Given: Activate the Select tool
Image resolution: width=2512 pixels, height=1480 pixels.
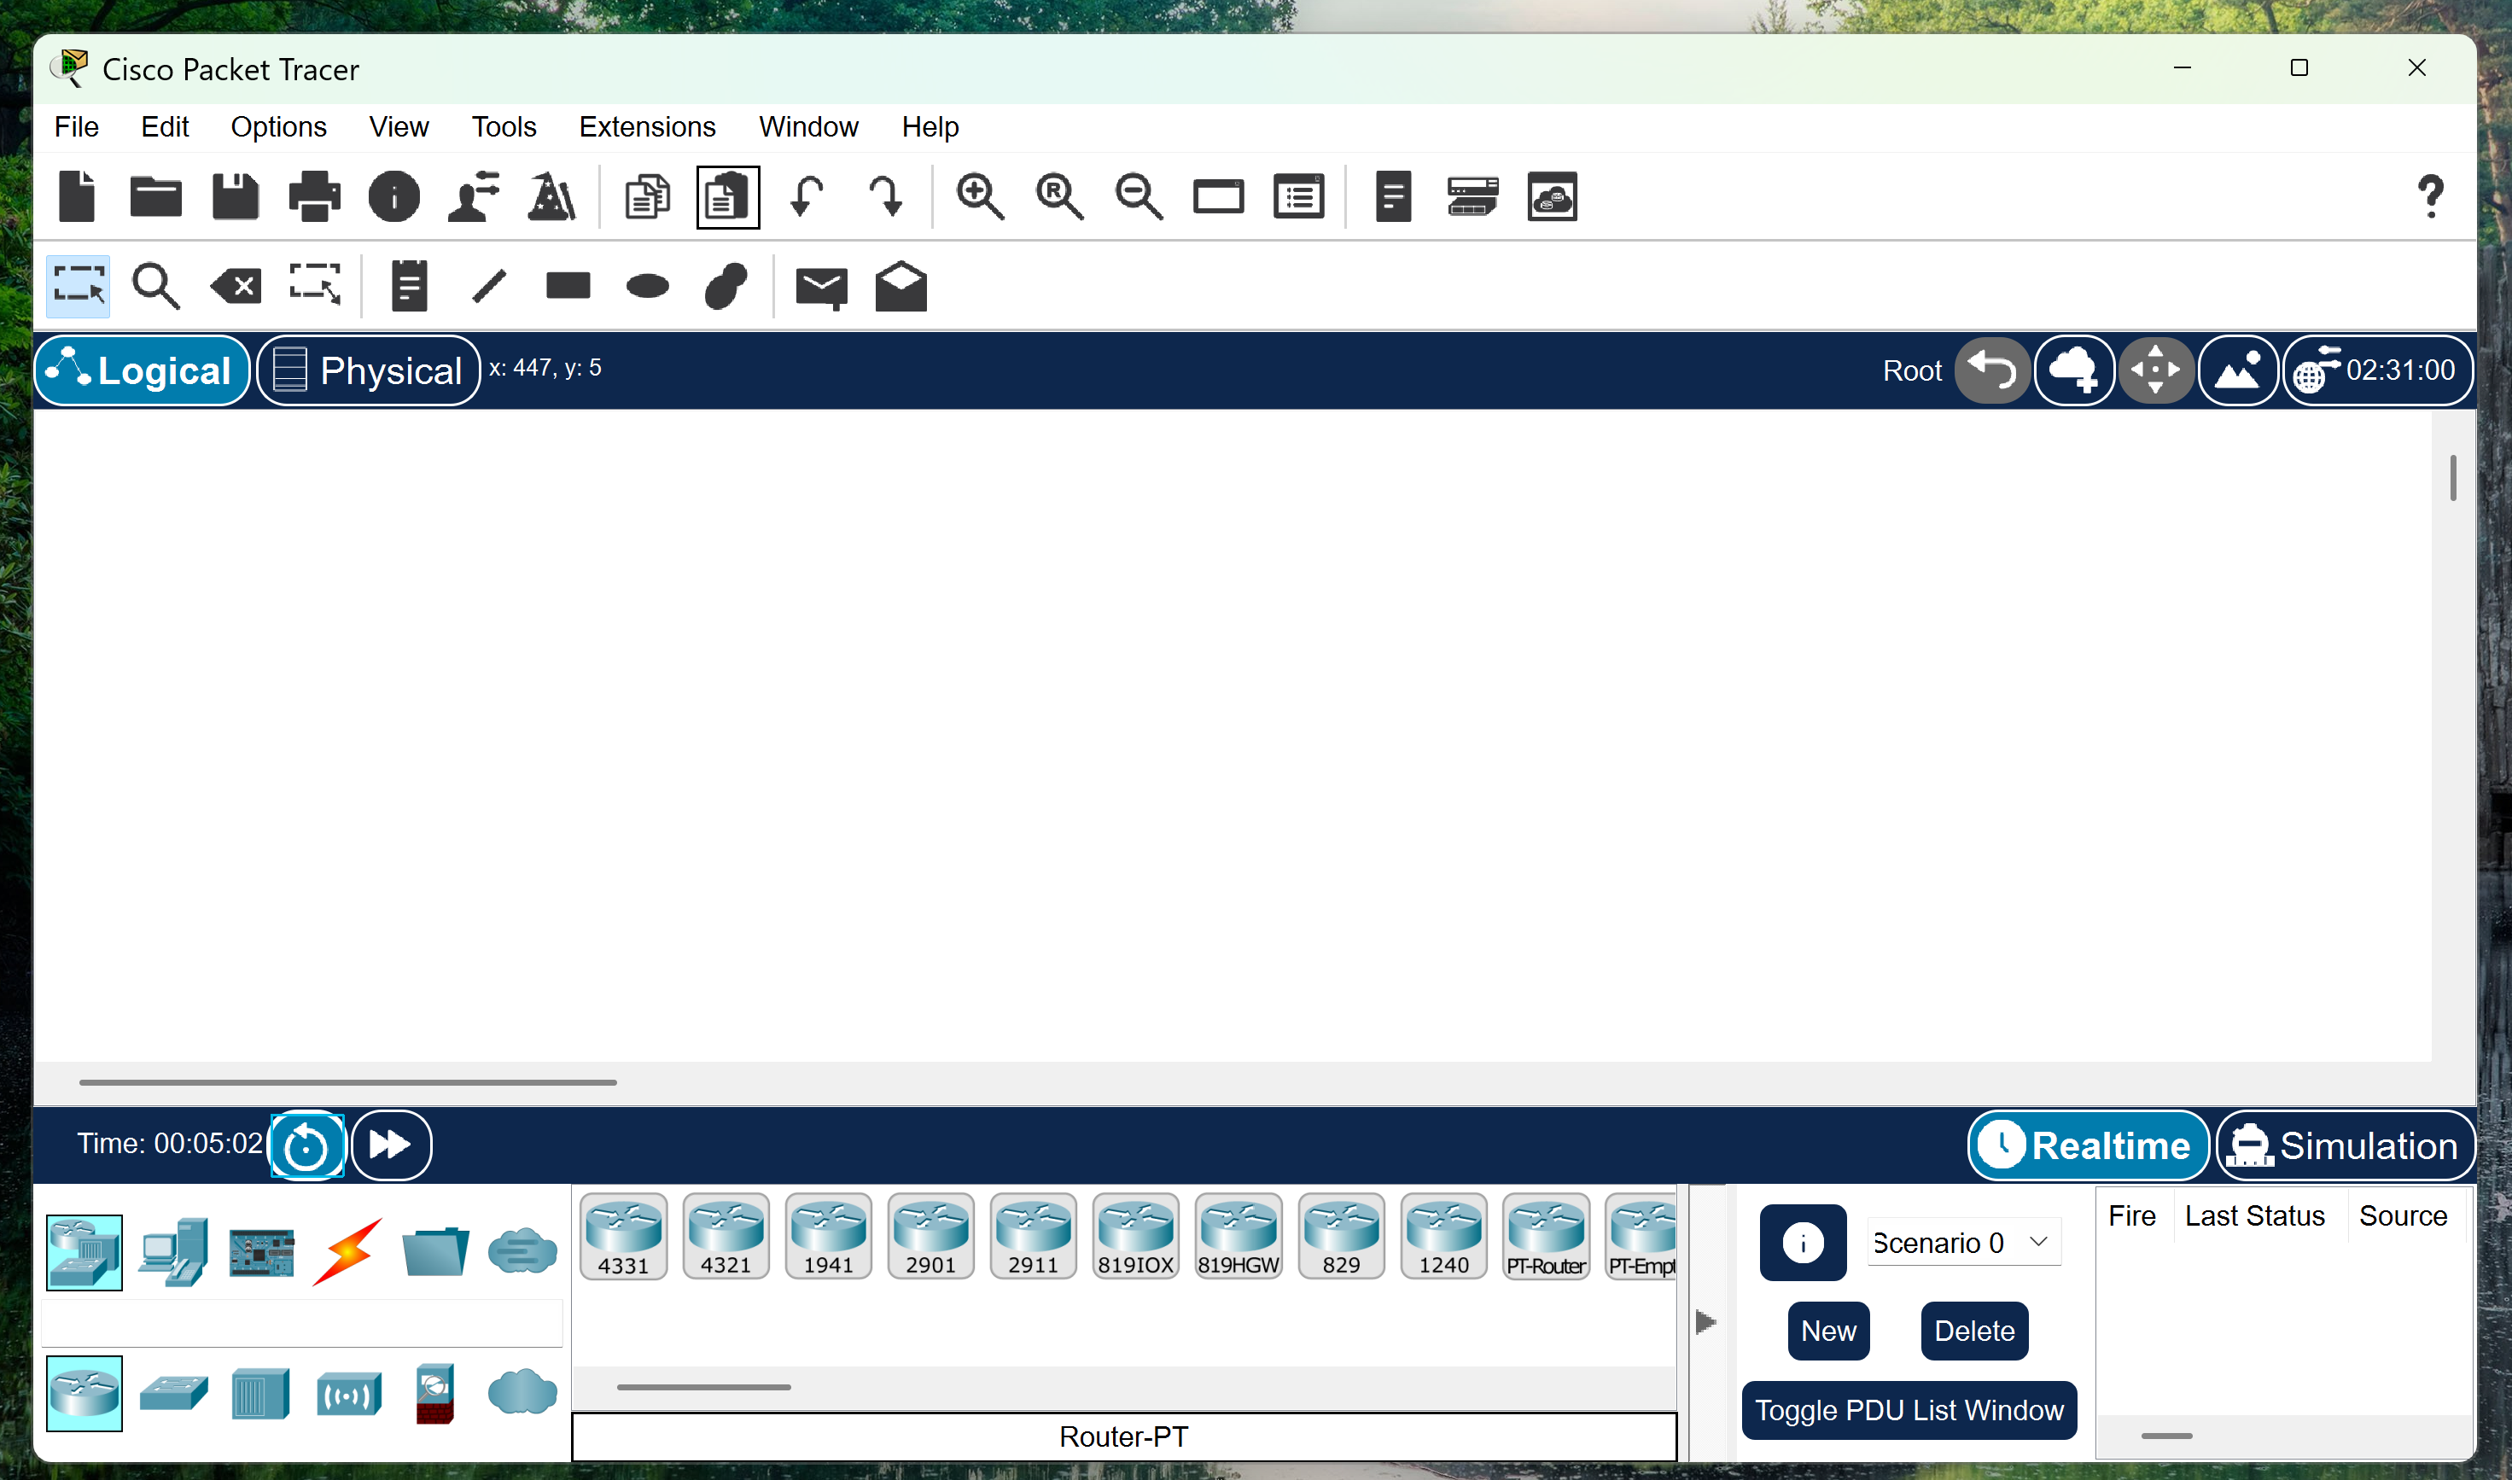Looking at the screenshot, I should (78, 288).
